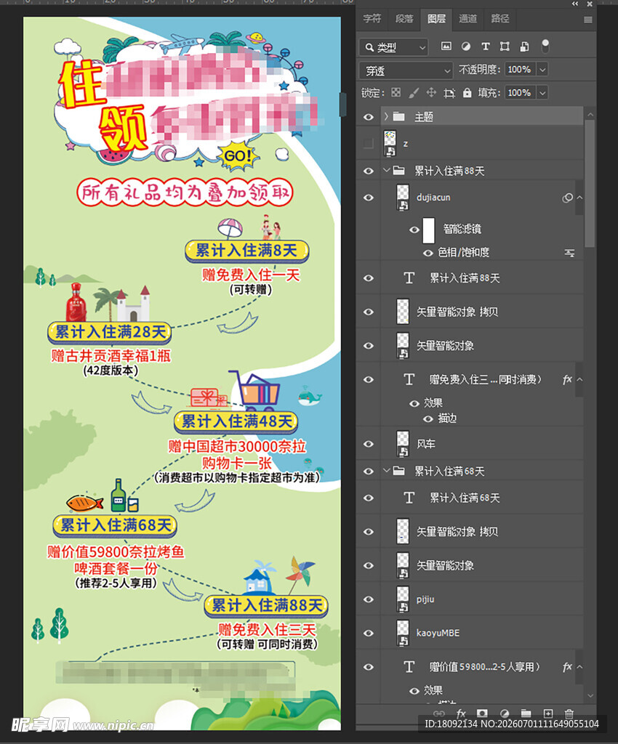Click the fx icon on 赠价值59800 text layer
This screenshot has width=618, height=744.
(x=566, y=667)
